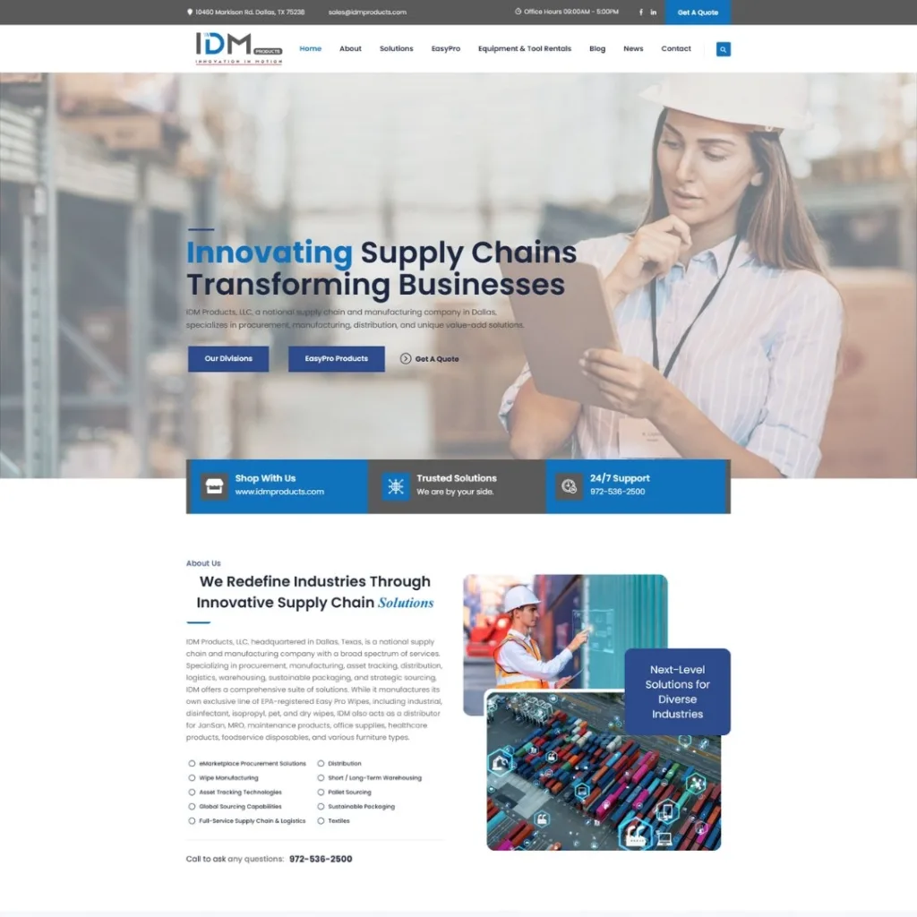Screen dimensions: 917x917
Task: Click the circle bullet next to Textiles
Action: click(x=321, y=821)
